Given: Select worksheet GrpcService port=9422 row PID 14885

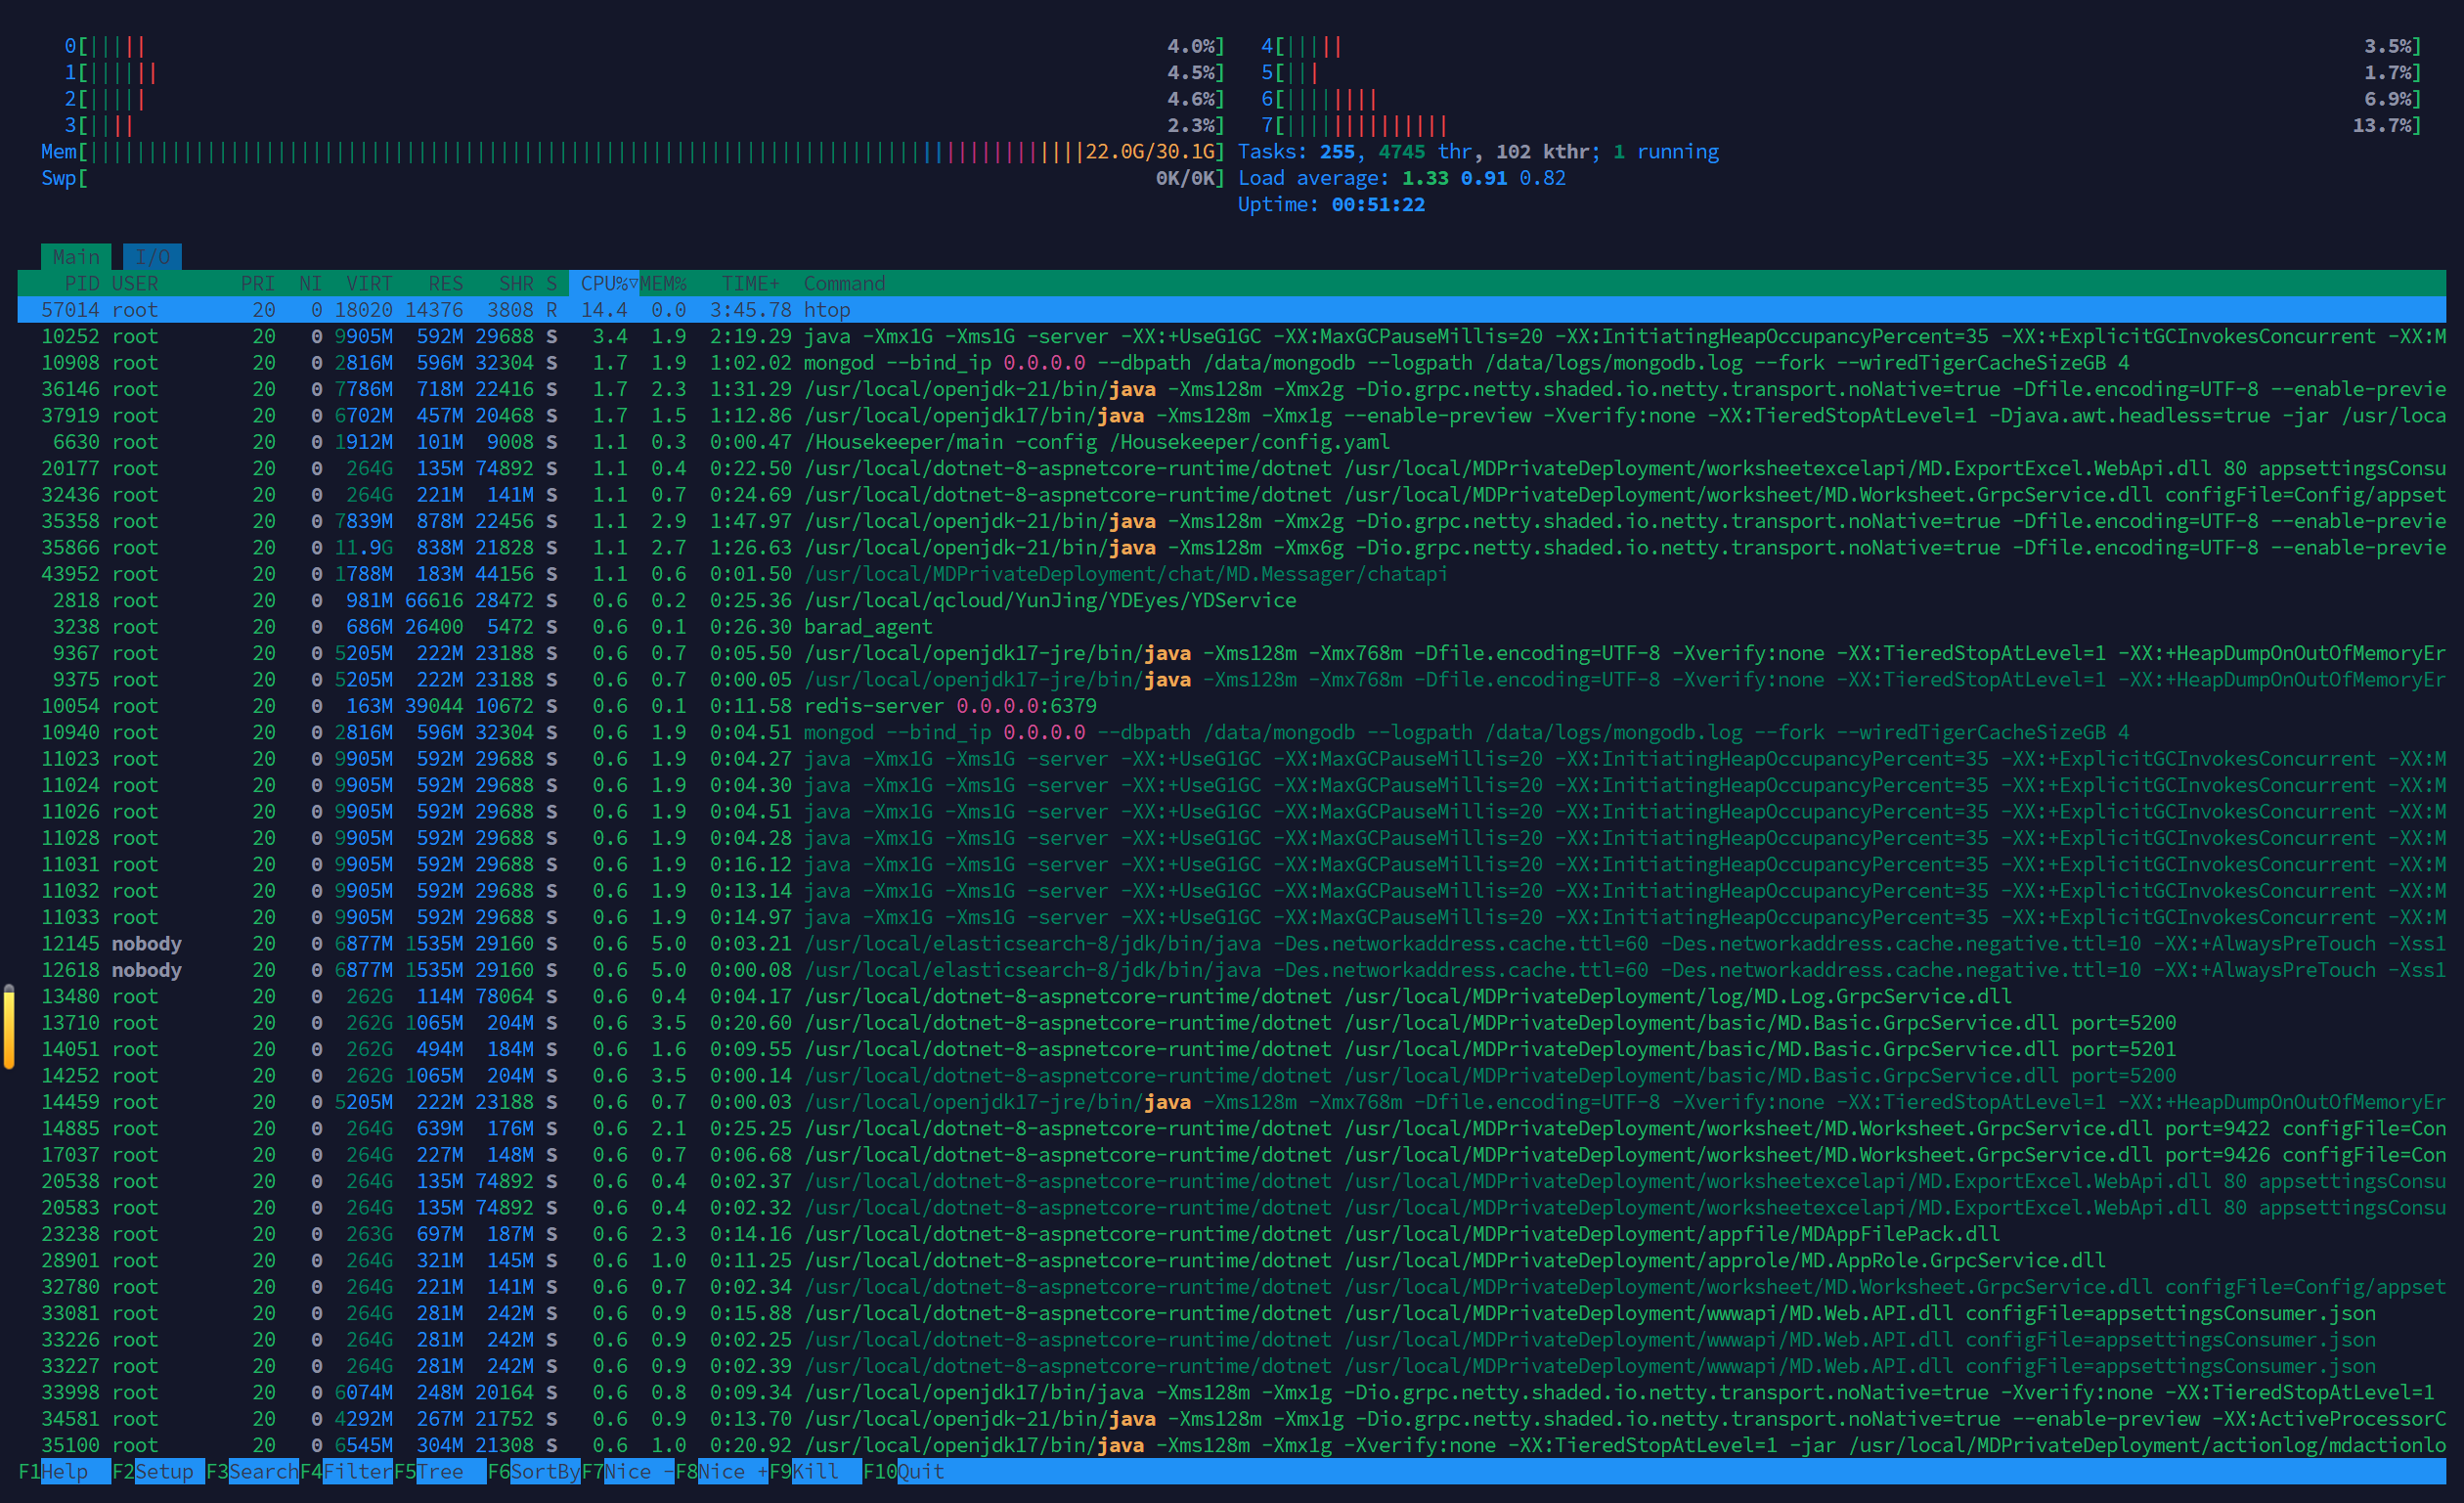Looking at the screenshot, I should coord(1232,1128).
